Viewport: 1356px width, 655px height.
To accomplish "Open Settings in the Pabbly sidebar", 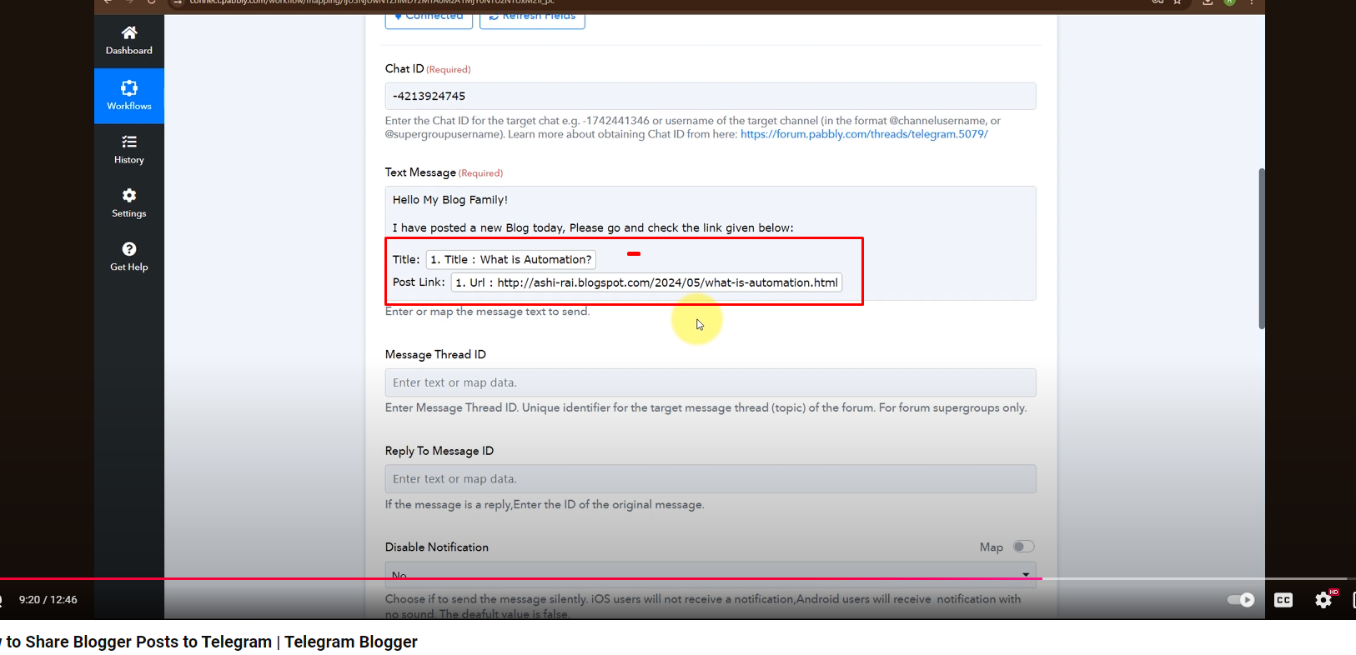I will [129, 203].
